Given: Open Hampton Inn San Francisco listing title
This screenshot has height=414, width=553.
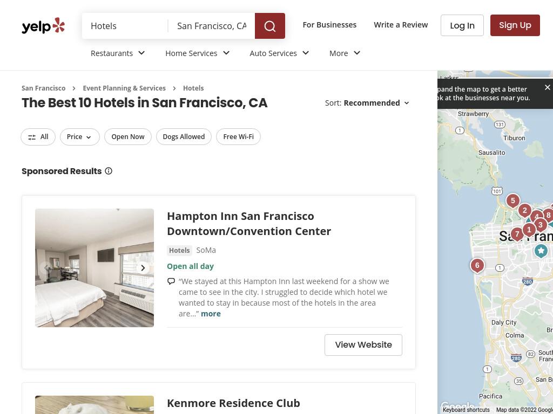Looking at the screenshot, I should pos(249,224).
